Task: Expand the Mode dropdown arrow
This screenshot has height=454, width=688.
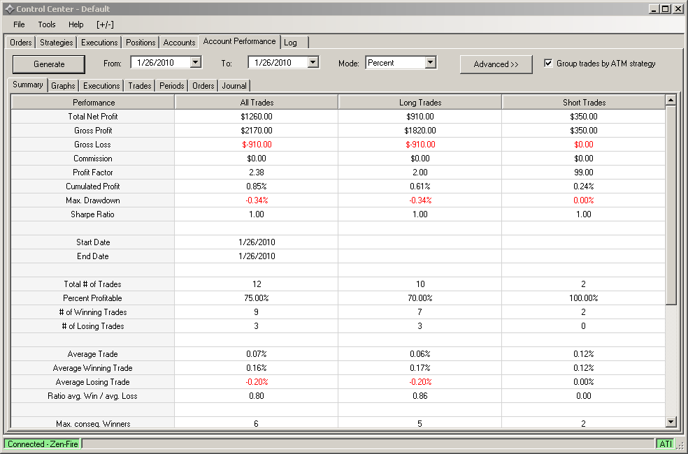Action: [431, 62]
